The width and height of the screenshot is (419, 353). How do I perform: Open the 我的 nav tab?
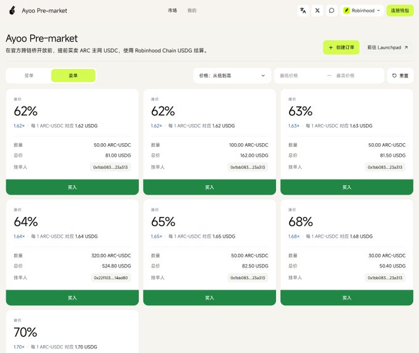tap(192, 10)
